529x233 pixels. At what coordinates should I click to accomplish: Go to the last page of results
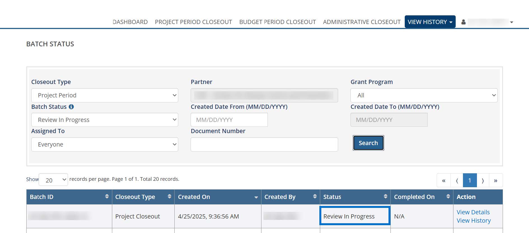(495, 181)
